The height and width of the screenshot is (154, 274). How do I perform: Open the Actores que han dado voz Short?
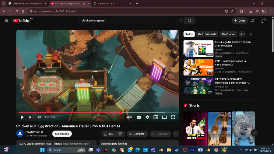(x=195, y=128)
